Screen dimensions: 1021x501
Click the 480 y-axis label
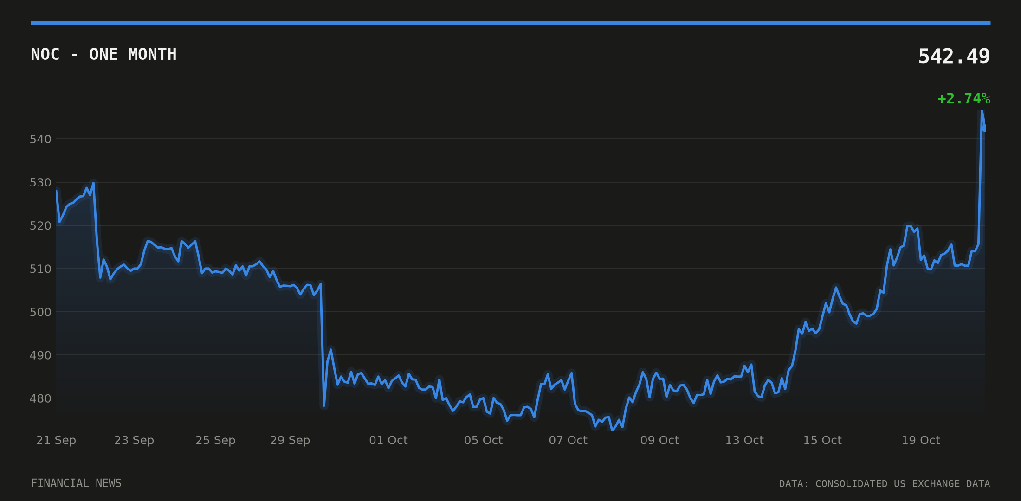40,398
